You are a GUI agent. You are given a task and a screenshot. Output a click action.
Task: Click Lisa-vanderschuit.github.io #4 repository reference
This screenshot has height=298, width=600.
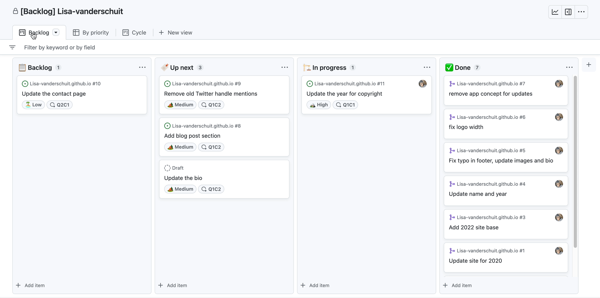coord(491,184)
